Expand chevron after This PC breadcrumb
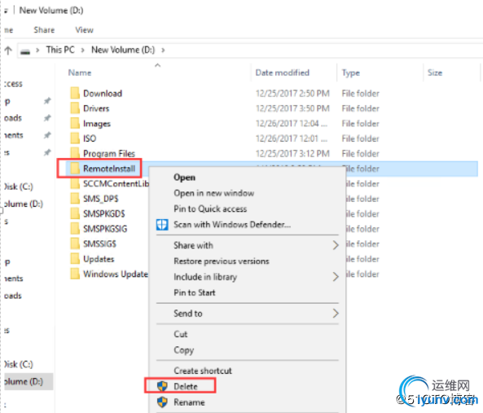Image resolution: width=483 pixels, height=413 pixels. click(x=82, y=51)
